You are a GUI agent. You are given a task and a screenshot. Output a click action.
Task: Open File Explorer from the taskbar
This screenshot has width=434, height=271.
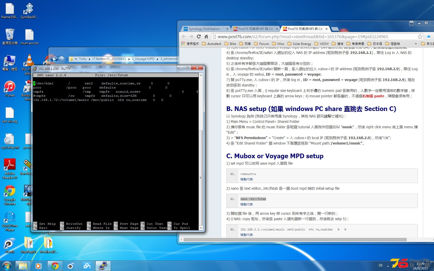click(23, 266)
